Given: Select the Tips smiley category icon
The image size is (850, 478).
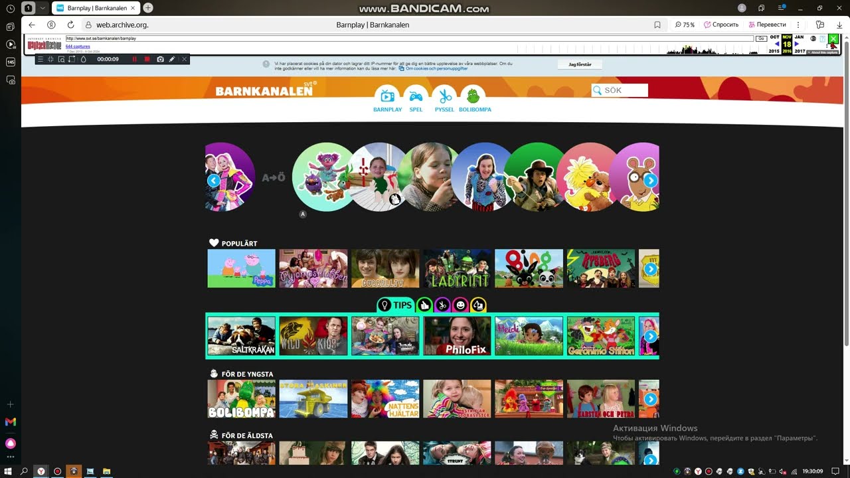Looking at the screenshot, I should [x=460, y=305].
